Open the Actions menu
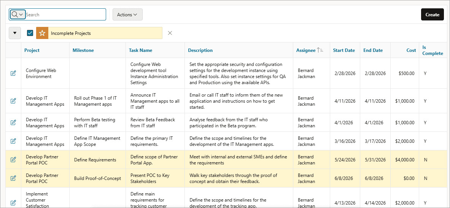The height and width of the screenshot is (208, 450). coord(127,14)
